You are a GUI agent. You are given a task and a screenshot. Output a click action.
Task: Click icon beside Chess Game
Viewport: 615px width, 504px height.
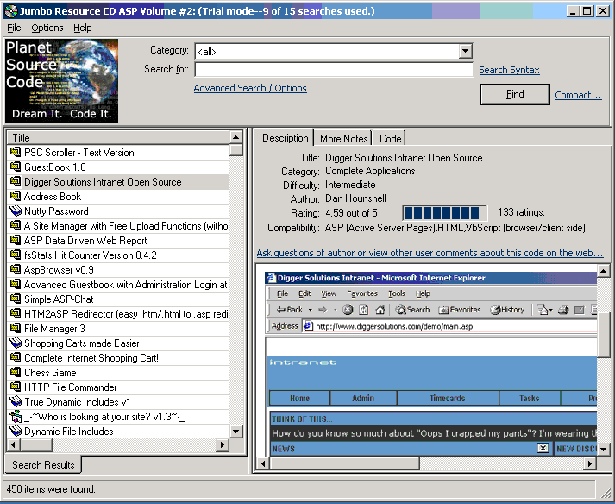pos(16,372)
